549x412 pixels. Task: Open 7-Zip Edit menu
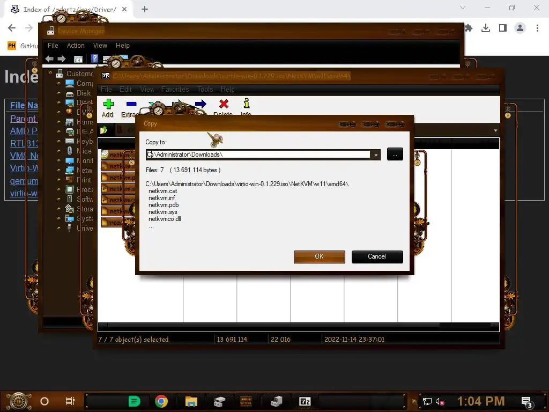point(125,90)
